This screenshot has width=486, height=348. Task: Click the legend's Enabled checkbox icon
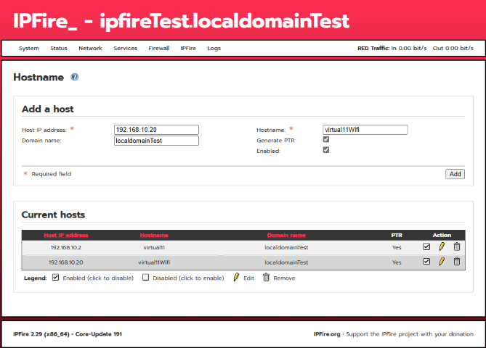click(55, 277)
